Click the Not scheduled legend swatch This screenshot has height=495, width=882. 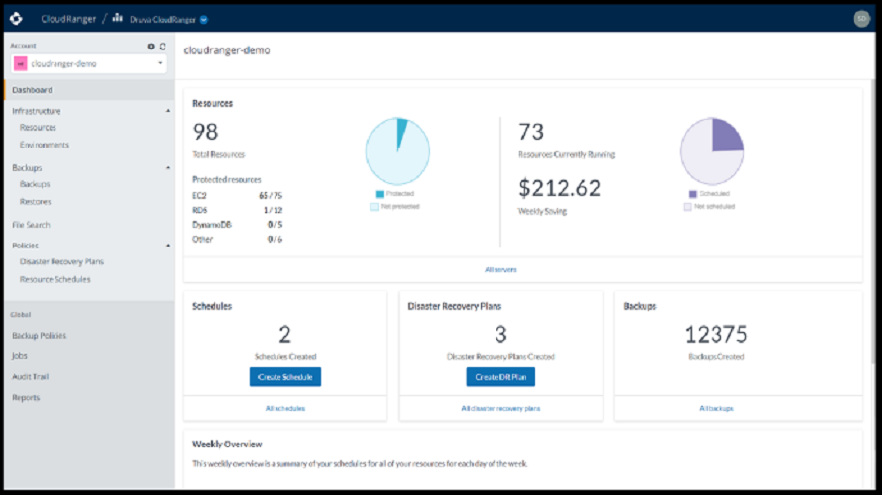pos(687,207)
